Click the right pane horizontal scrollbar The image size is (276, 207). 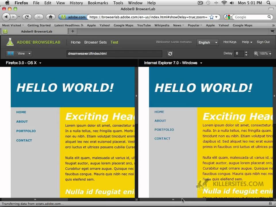pos(173,200)
